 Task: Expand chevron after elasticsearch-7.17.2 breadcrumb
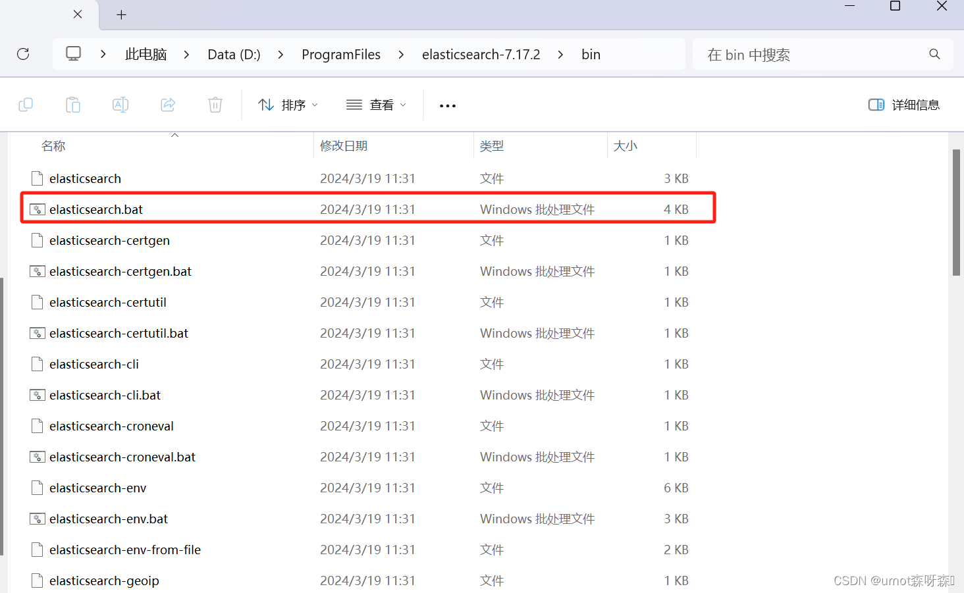[x=560, y=54]
